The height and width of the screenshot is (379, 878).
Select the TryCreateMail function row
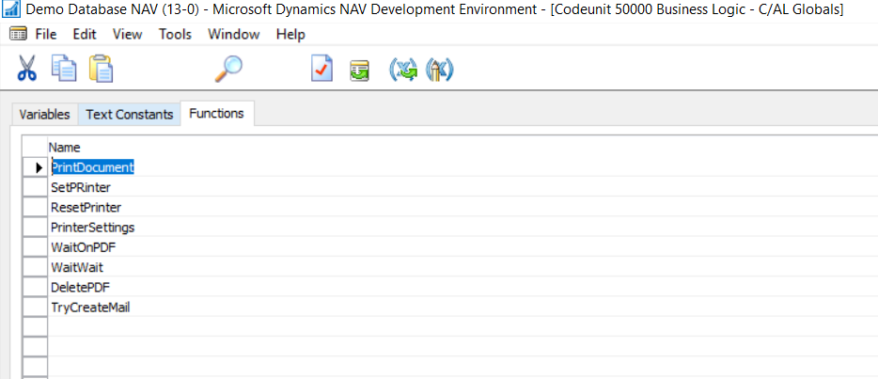point(462,308)
